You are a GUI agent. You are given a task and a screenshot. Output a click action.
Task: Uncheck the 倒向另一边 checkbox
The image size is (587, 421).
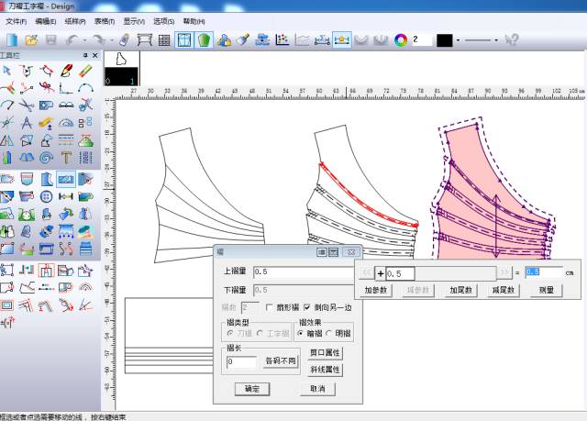pyautogui.click(x=307, y=307)
